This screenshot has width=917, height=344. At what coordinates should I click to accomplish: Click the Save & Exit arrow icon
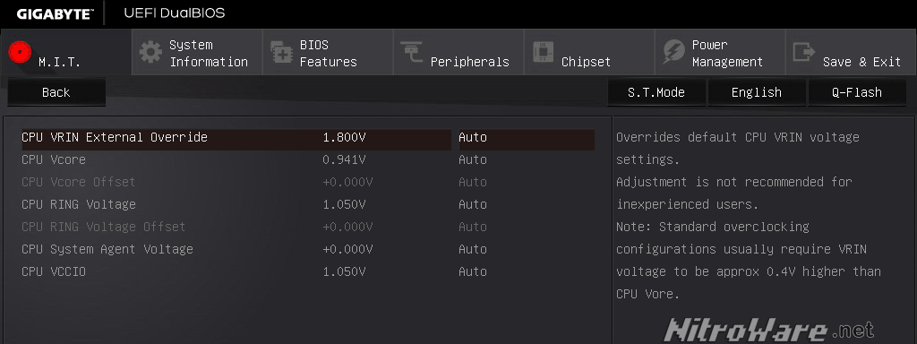(x=803, y=52)
